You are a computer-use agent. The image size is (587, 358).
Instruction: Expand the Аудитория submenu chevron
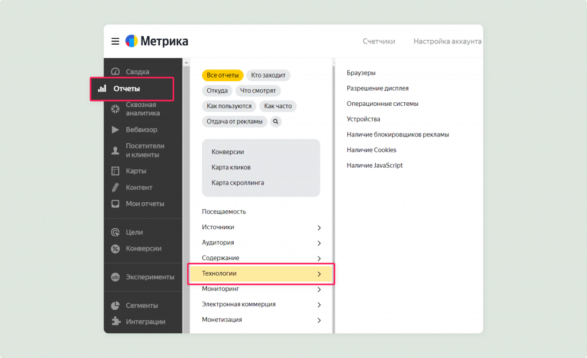click(319, 243)
